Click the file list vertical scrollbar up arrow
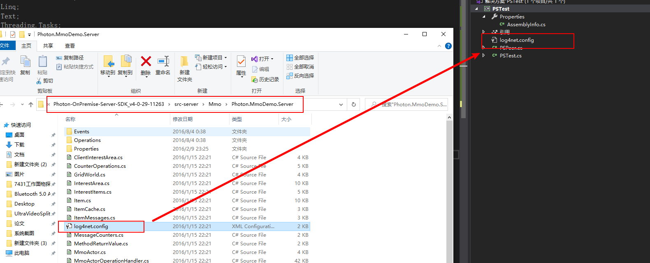Viewport: 650px width, 263px height. [x=449, y=117]
